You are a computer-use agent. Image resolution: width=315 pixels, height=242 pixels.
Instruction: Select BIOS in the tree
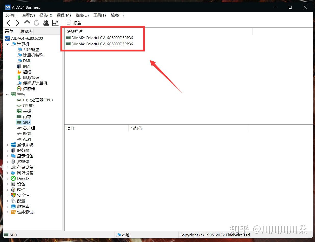[27, 133]
